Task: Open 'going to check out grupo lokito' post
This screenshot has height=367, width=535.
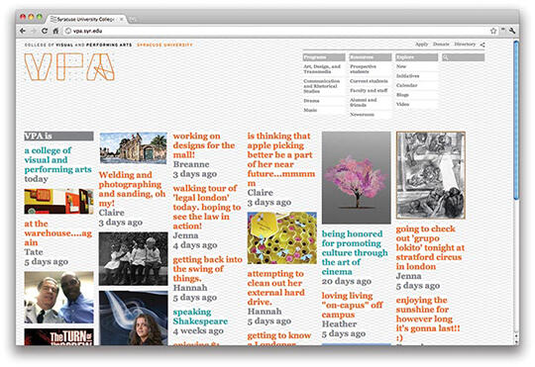Action: [x=430, y=247]
